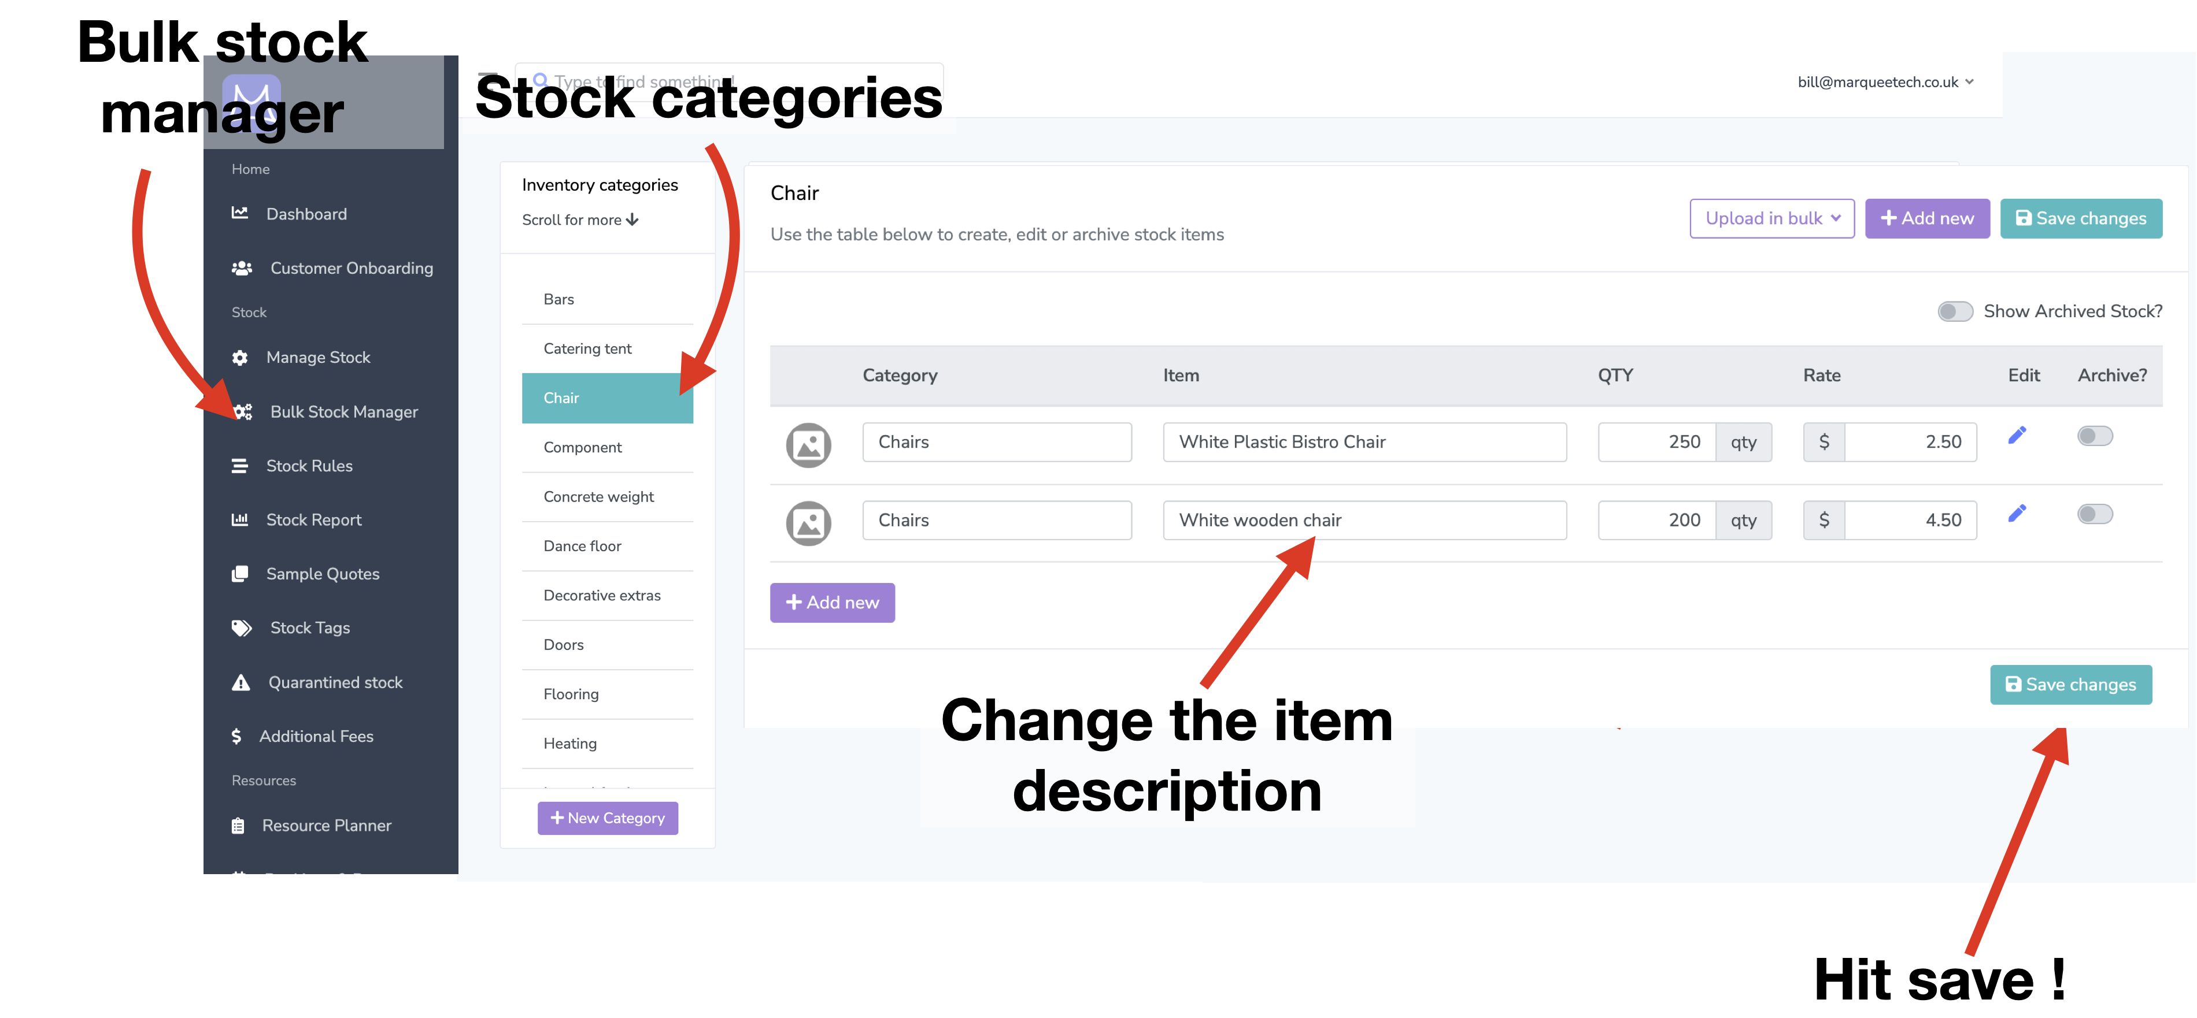Open the bill@marqueetech.co.uk account dropdown

pos(1885,82)
